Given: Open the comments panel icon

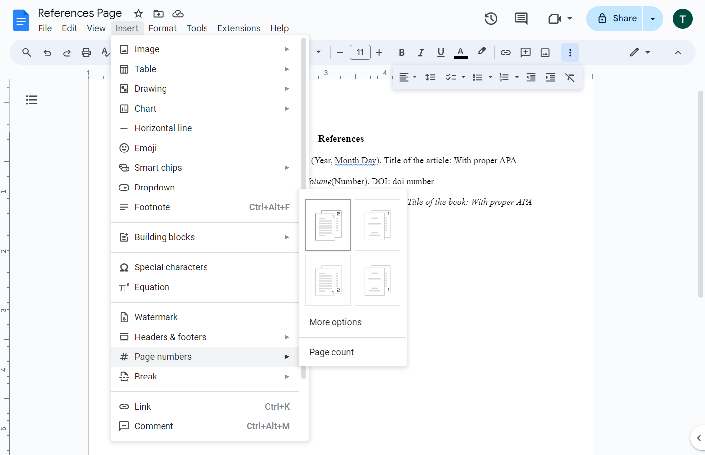Looking at the screenshot, I should (x=521, y=19).
